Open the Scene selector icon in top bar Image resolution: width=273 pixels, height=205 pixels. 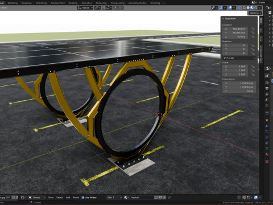point(253,2)
